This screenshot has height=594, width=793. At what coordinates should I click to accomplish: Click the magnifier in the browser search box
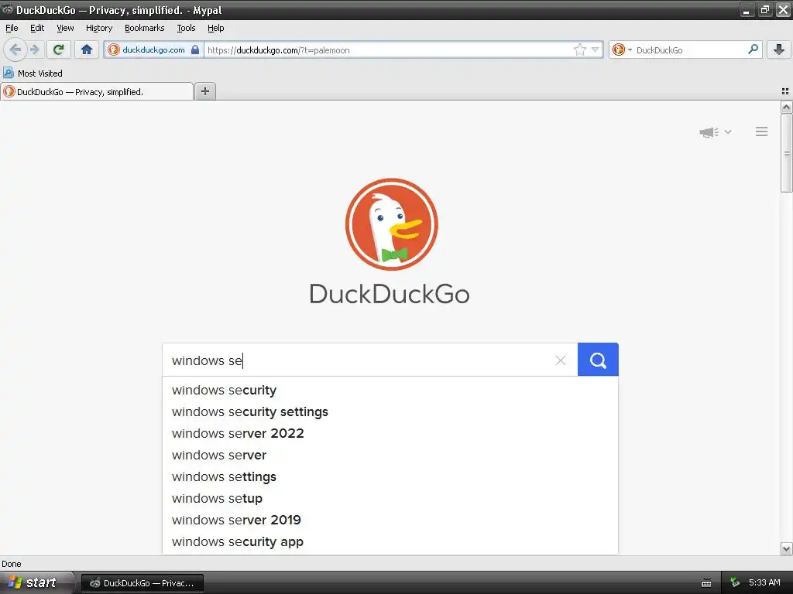pyautogui.click(x=753, y=49)
